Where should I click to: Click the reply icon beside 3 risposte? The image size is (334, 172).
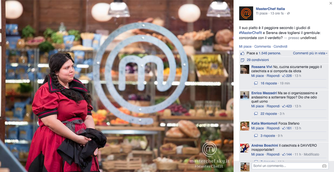[x=256, y=136]
